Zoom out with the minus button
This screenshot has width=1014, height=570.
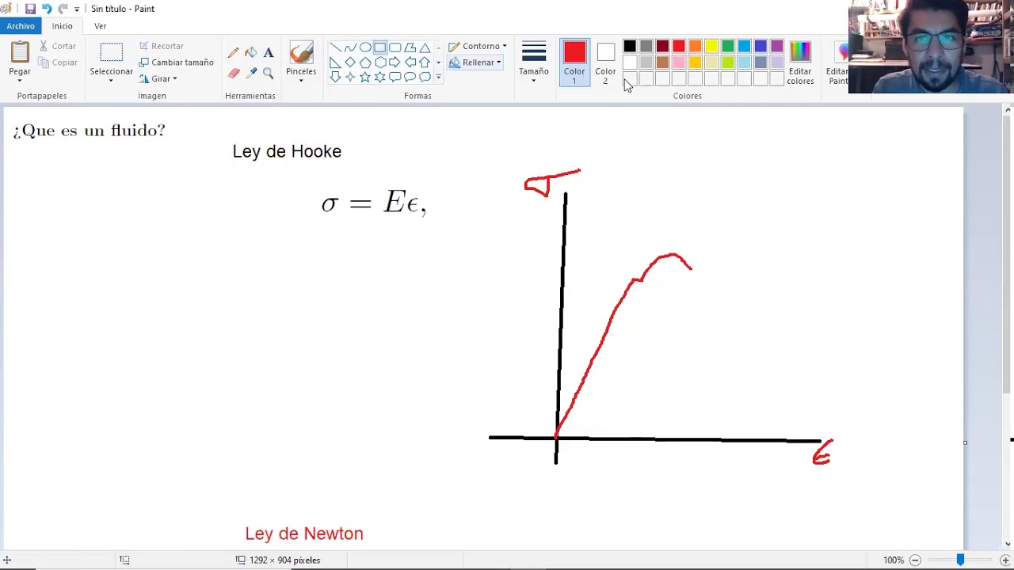click(915, 560)
